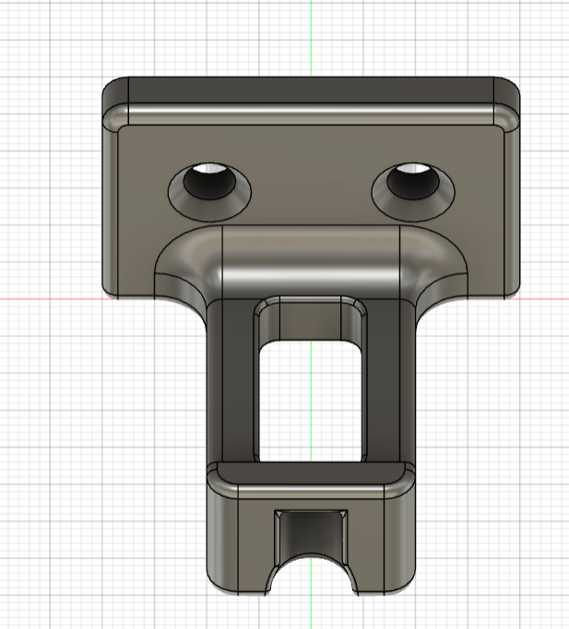
Task: Select the dark top face of the bottom block
Action: pos(311,473)
